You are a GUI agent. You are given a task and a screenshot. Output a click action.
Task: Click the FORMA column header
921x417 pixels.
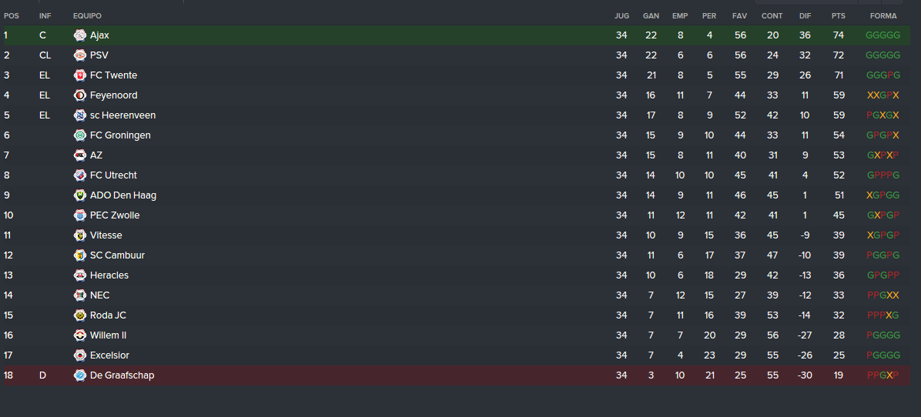(x=883, y=16)
